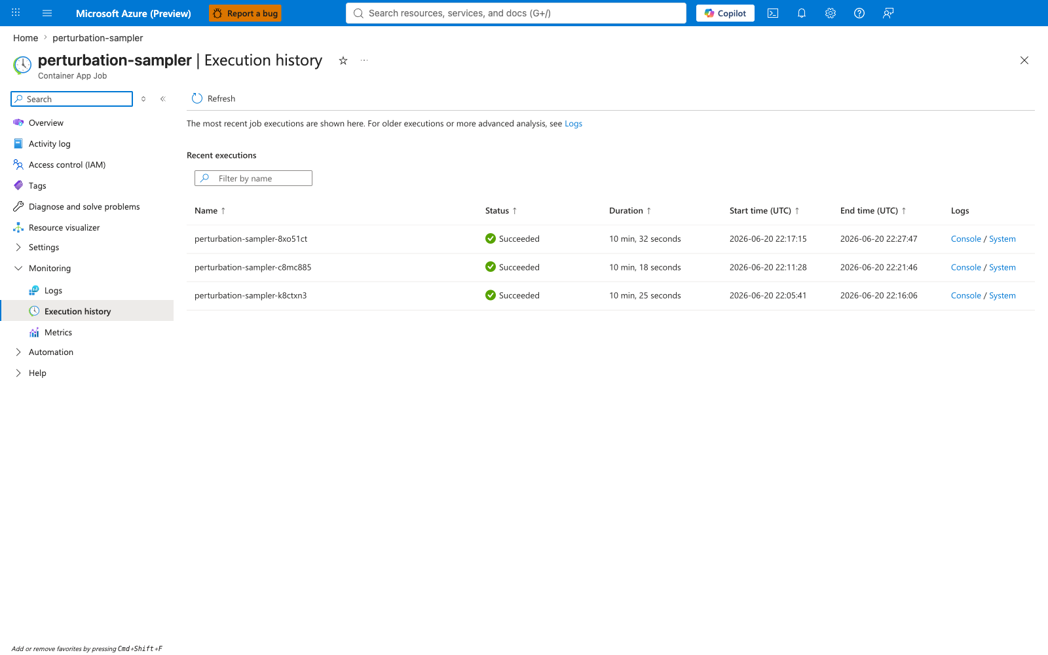Sort by Status column
The height and width of the screenshot is (655, 1048).
[x=501, y=210]
